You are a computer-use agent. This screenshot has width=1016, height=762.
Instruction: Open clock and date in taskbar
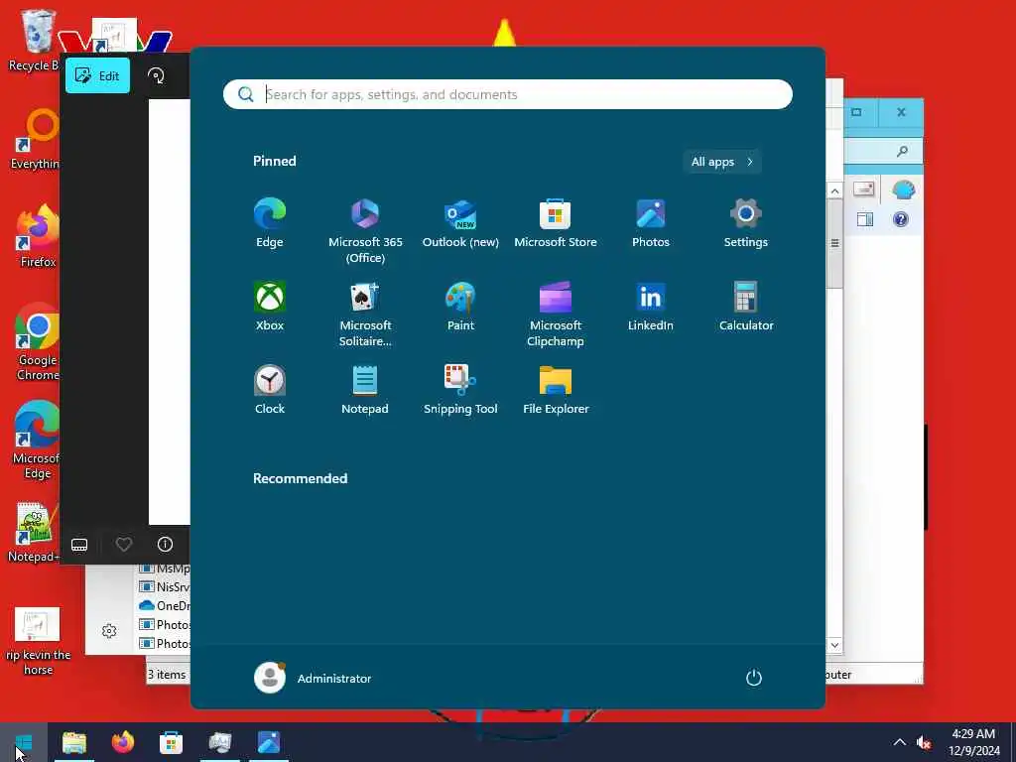point(974,742)
